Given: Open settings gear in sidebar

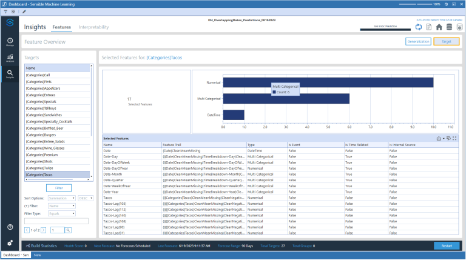Looking at the screenshot, I should (10, 242).
